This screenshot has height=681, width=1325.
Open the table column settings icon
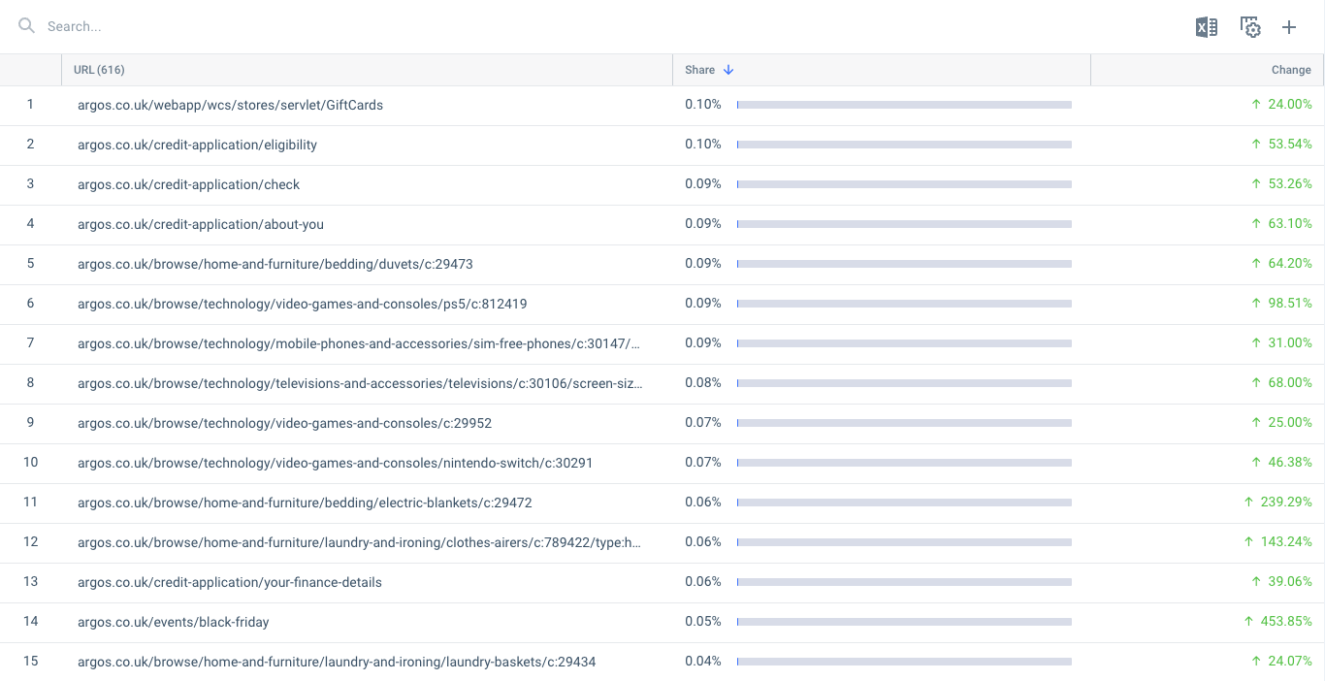(x=1250, y=27)
